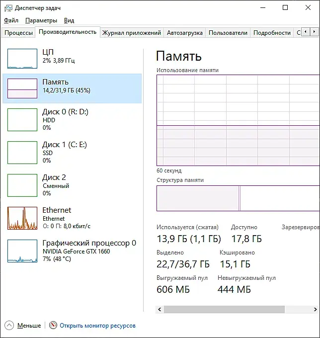Screen dimensions: 320x338
Task: Click the Открыть монитор ресурсов link
Action: [x=97, y=326]
